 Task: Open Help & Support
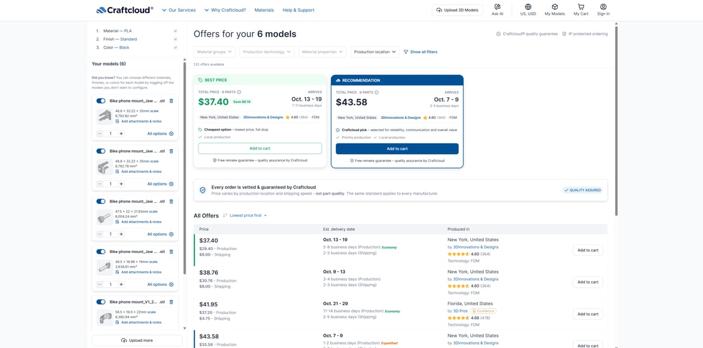pyautogui.click(x=298, y=10)
